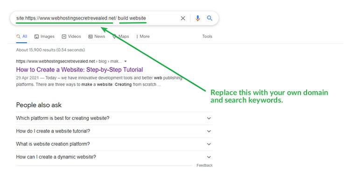Click the blue magnifier search icon
This screenshot has height=179, width=350.
210,18
